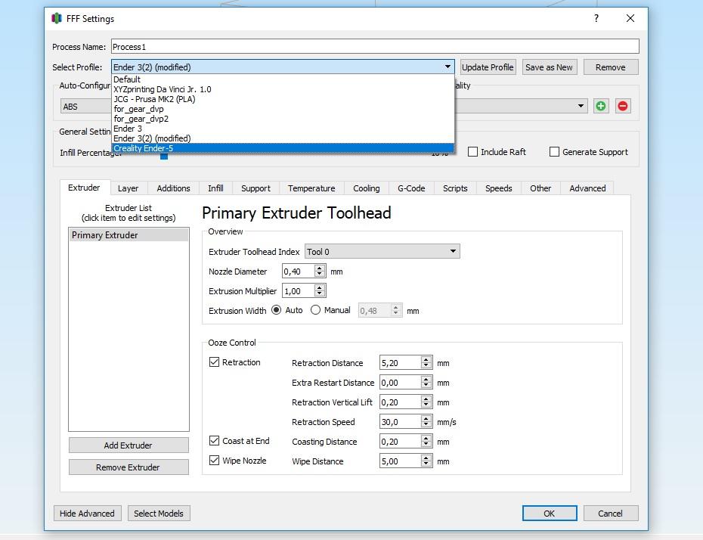
Task: Increase the Nozzle Diameter spinner value
Action: click(320, 268)
